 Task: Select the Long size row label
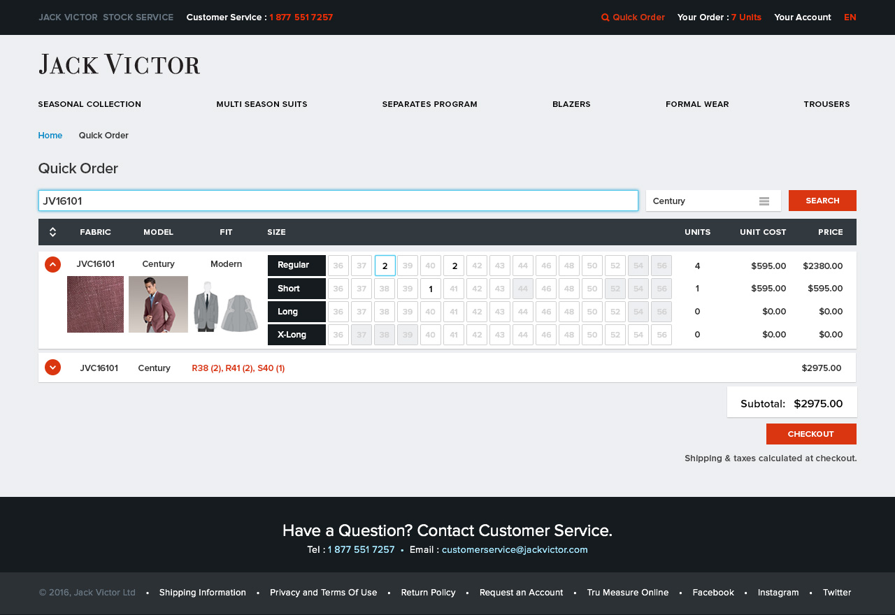pyautogui.click(x=296, y=311)
